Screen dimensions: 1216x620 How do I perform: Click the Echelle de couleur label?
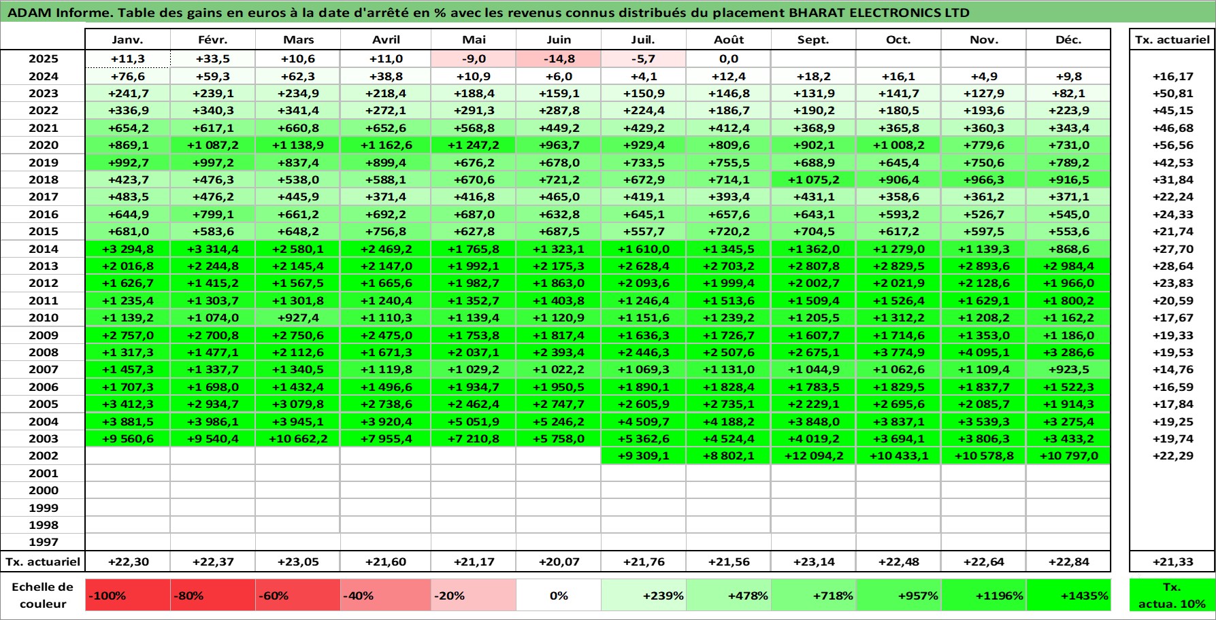[43, 596]
